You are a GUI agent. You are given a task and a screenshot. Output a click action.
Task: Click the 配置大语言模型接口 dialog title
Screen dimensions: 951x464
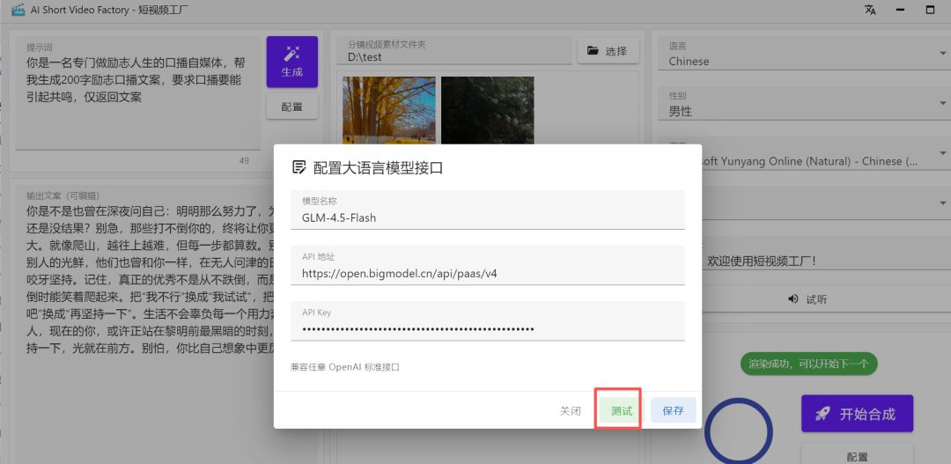click(x=378, y=168)
